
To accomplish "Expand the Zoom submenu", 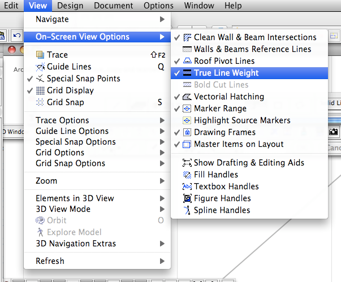I will click(x=96, y=181).
